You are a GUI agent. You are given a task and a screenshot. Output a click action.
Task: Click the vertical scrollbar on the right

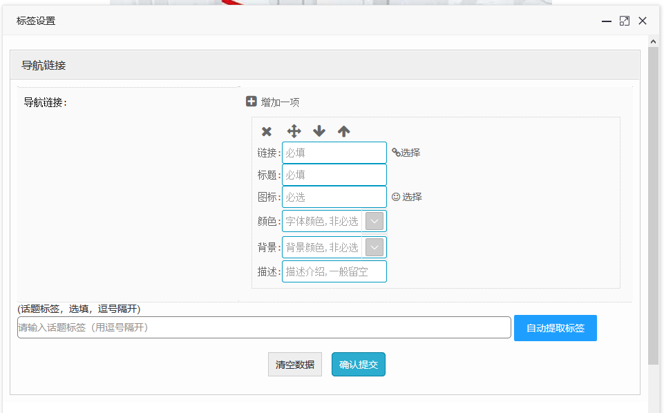pyautogui.click(x=653, y=207)
